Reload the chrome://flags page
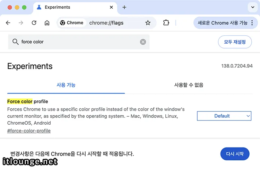The image size is (260, 169). [34, 23]
